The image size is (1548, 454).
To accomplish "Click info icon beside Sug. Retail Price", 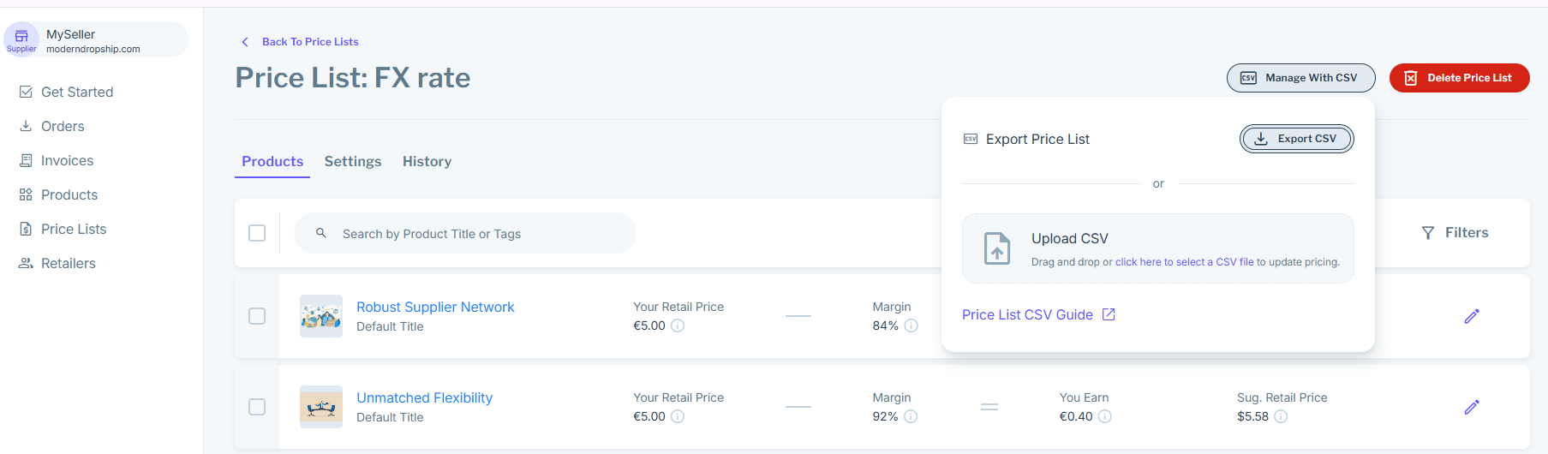I will click(1281, 416).
